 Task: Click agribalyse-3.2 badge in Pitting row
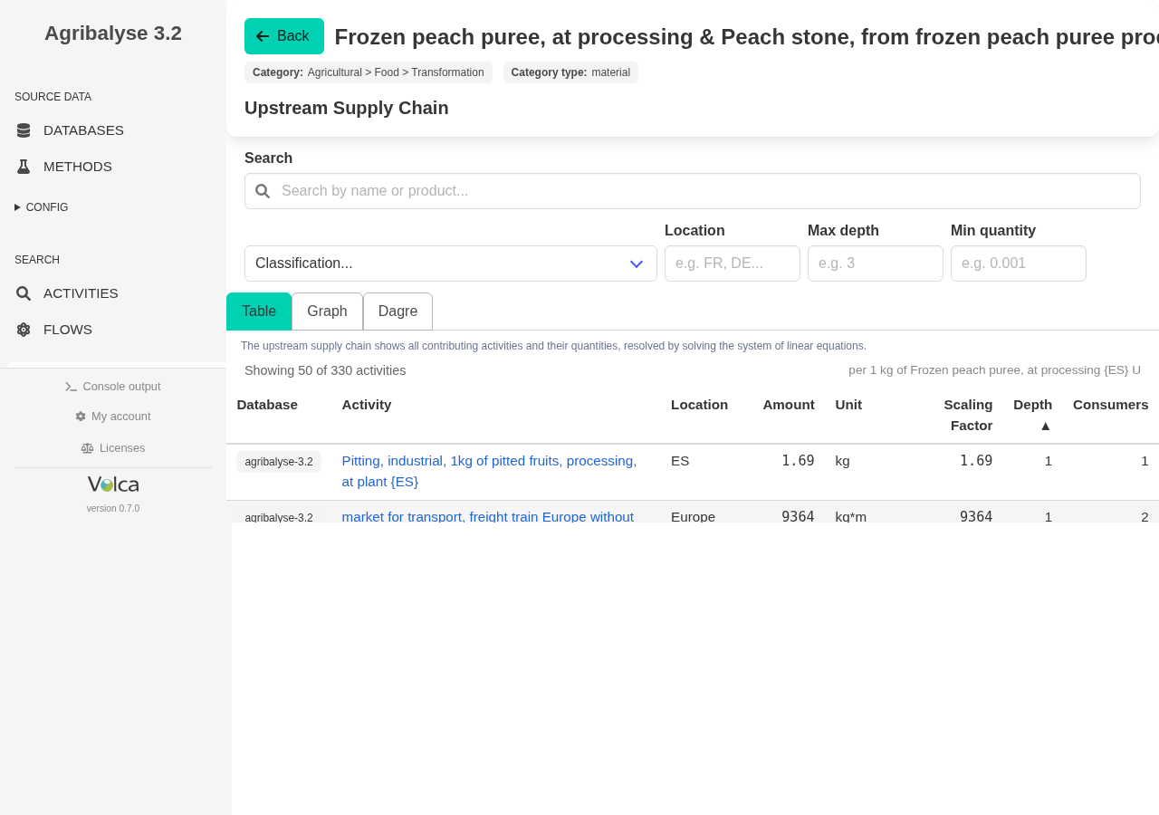coord(279,462)
